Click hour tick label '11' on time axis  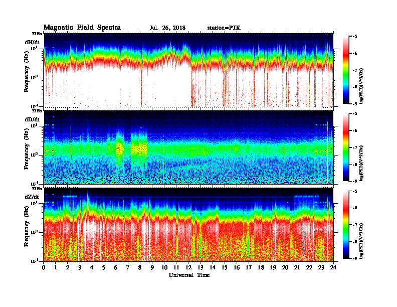pos(176,267)
